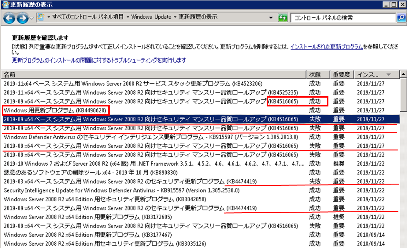The height and width of the screenshot is (248, 407).
Task: Click 2018/09/14 date in KB3035126 row
Action: (371, 244)
